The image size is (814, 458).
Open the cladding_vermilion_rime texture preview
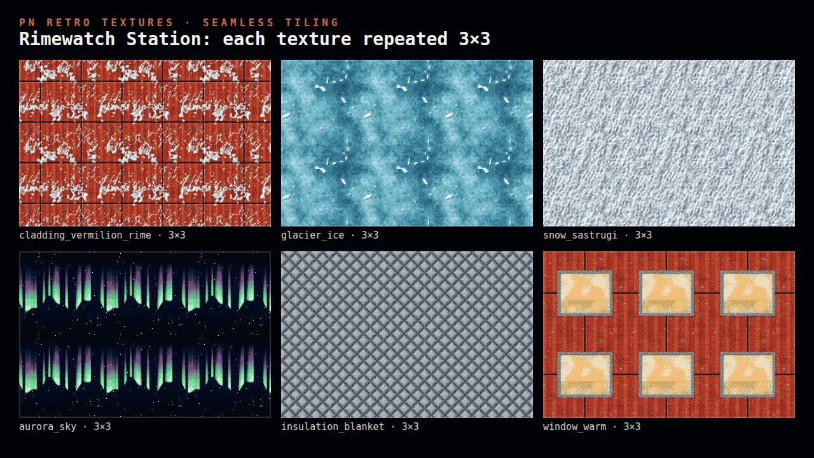[145, 143]
